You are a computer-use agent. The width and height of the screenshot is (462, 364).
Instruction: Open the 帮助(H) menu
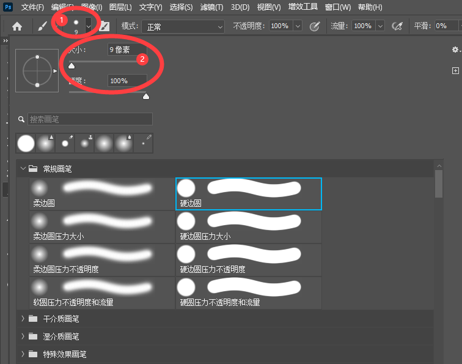click(370, 7)
